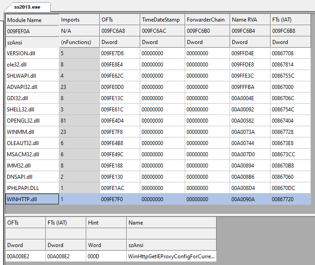Click the N/A cell under Imports
Screen dimensions: 315x265
click(x=80, y=31)
